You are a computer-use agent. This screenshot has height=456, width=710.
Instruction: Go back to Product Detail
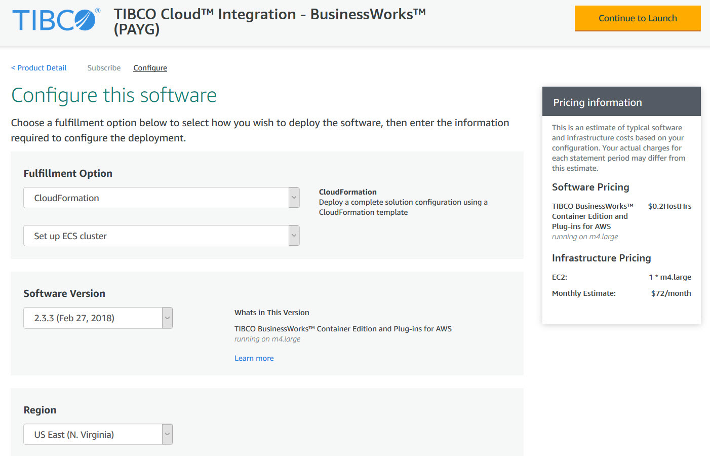[x=39, y=68]
